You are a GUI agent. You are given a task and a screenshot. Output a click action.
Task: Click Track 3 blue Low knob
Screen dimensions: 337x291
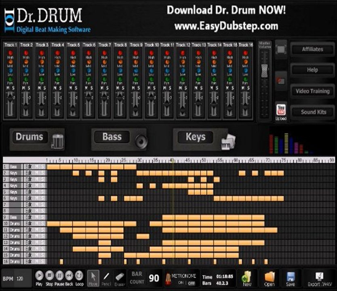click(42, 70)
